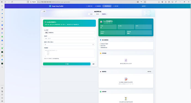Open the highlighted active tab in top navigation
191x103 pixels.
point(107,6)
